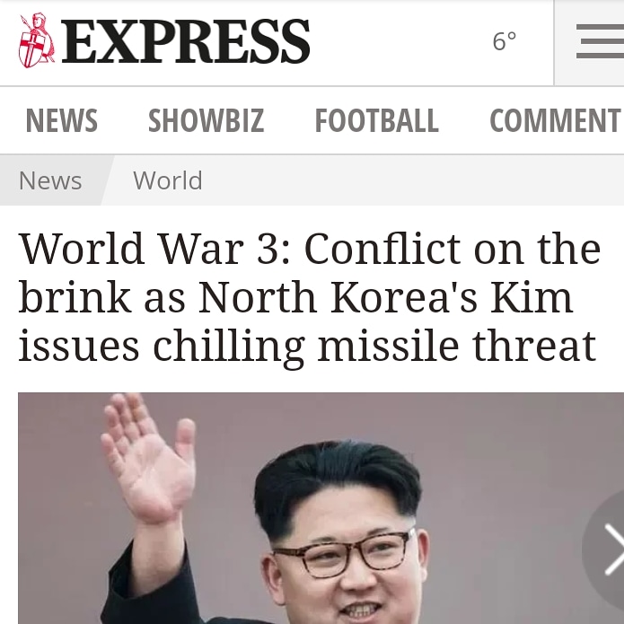624x624 pixels.
Task: Open the Kim Jong-un lead photo
Action: pos(321,508)
